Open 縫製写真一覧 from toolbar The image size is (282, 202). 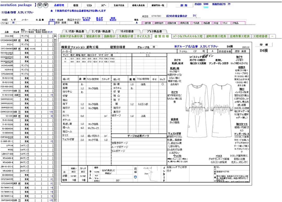158,5
